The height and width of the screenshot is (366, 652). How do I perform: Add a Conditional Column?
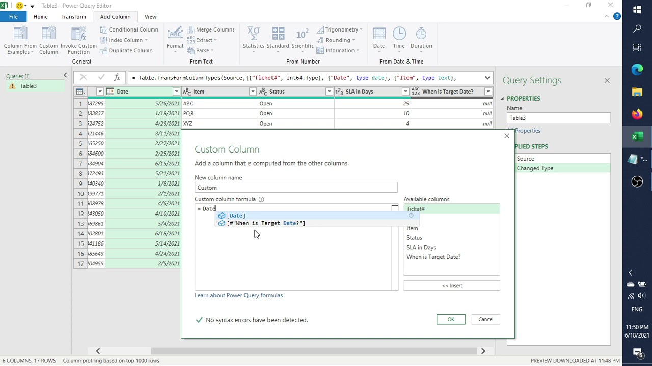(129, 29)
